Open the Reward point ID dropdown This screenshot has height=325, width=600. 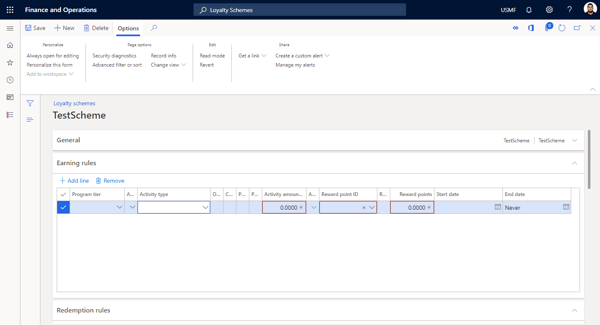click(x=372, y=207)
